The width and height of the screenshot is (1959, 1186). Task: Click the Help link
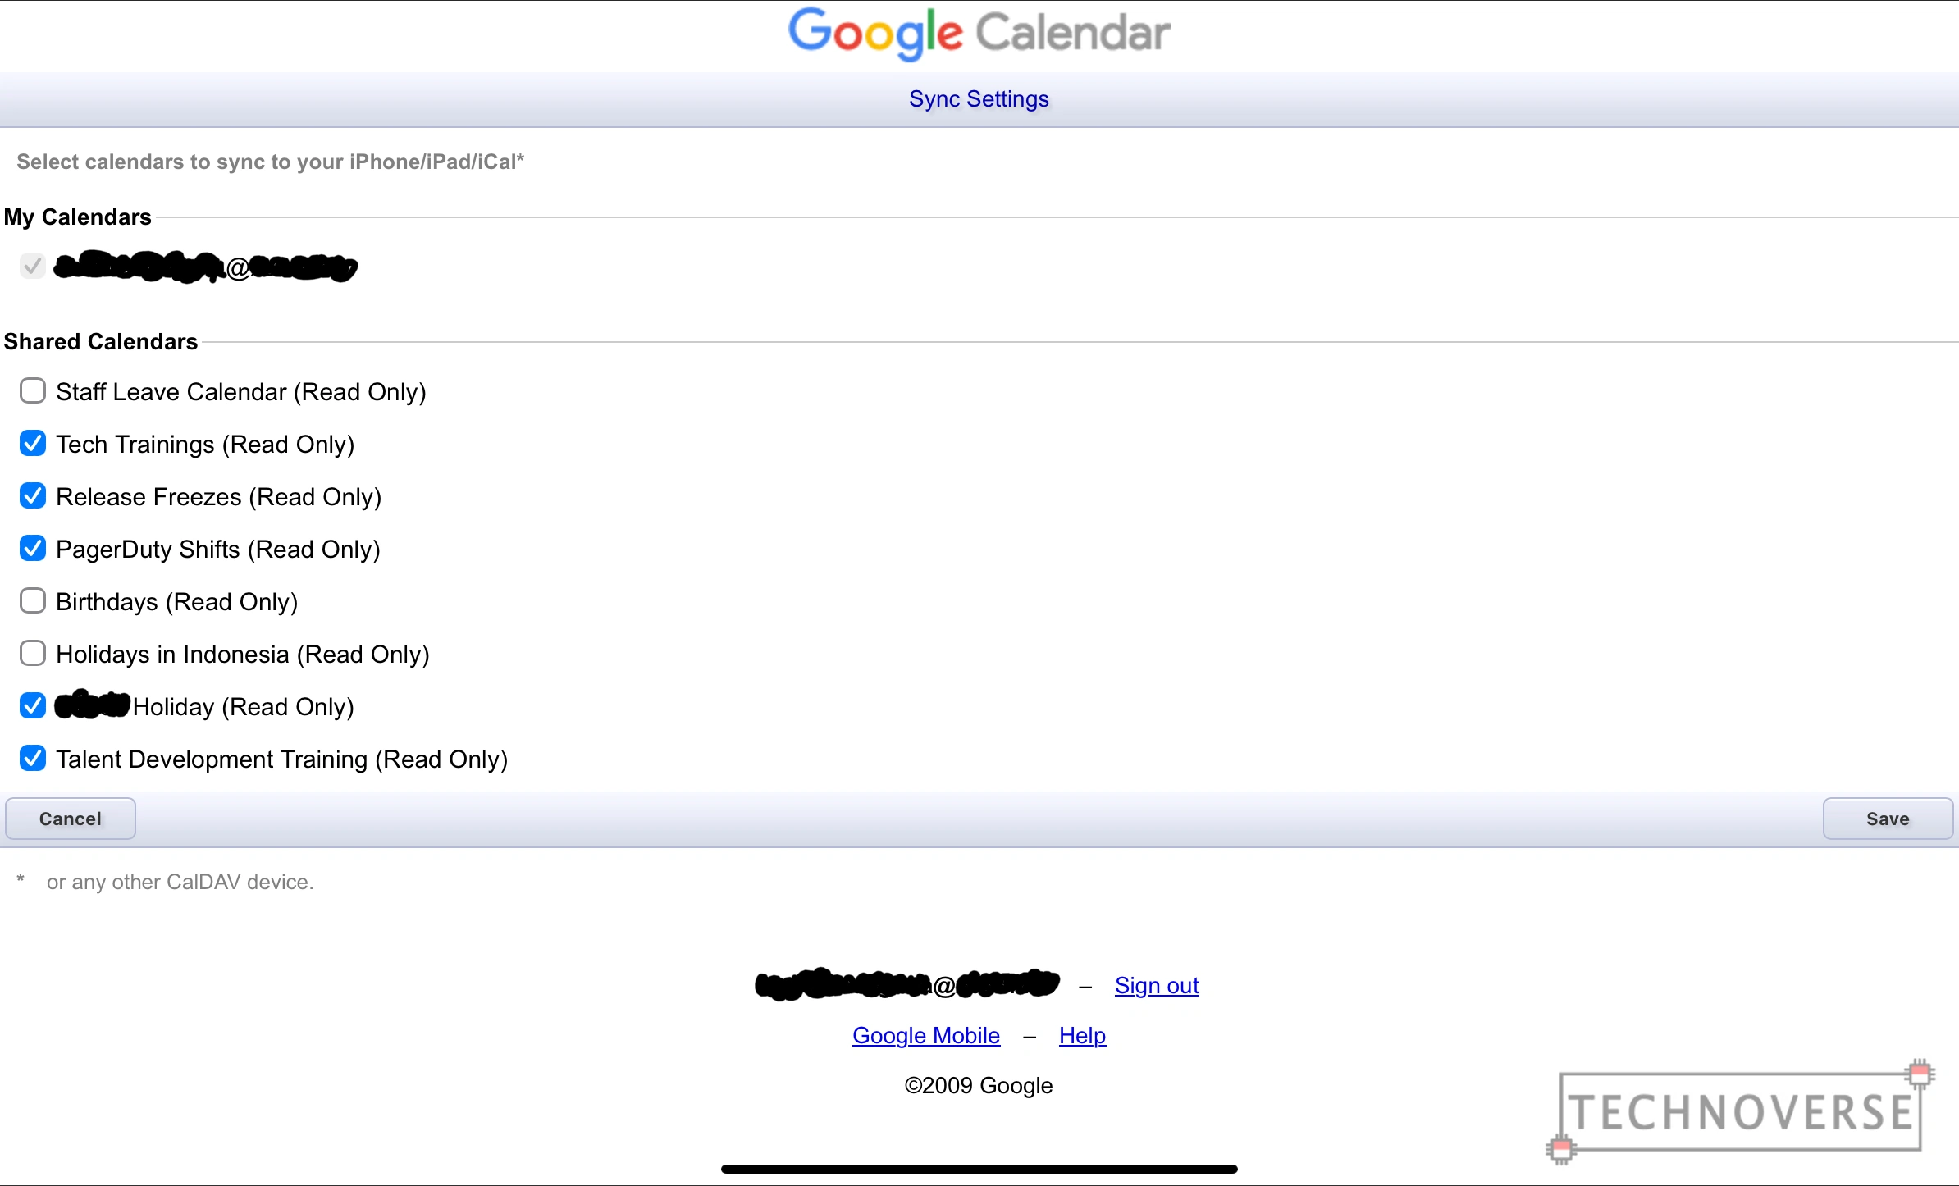[1082, 1035]
